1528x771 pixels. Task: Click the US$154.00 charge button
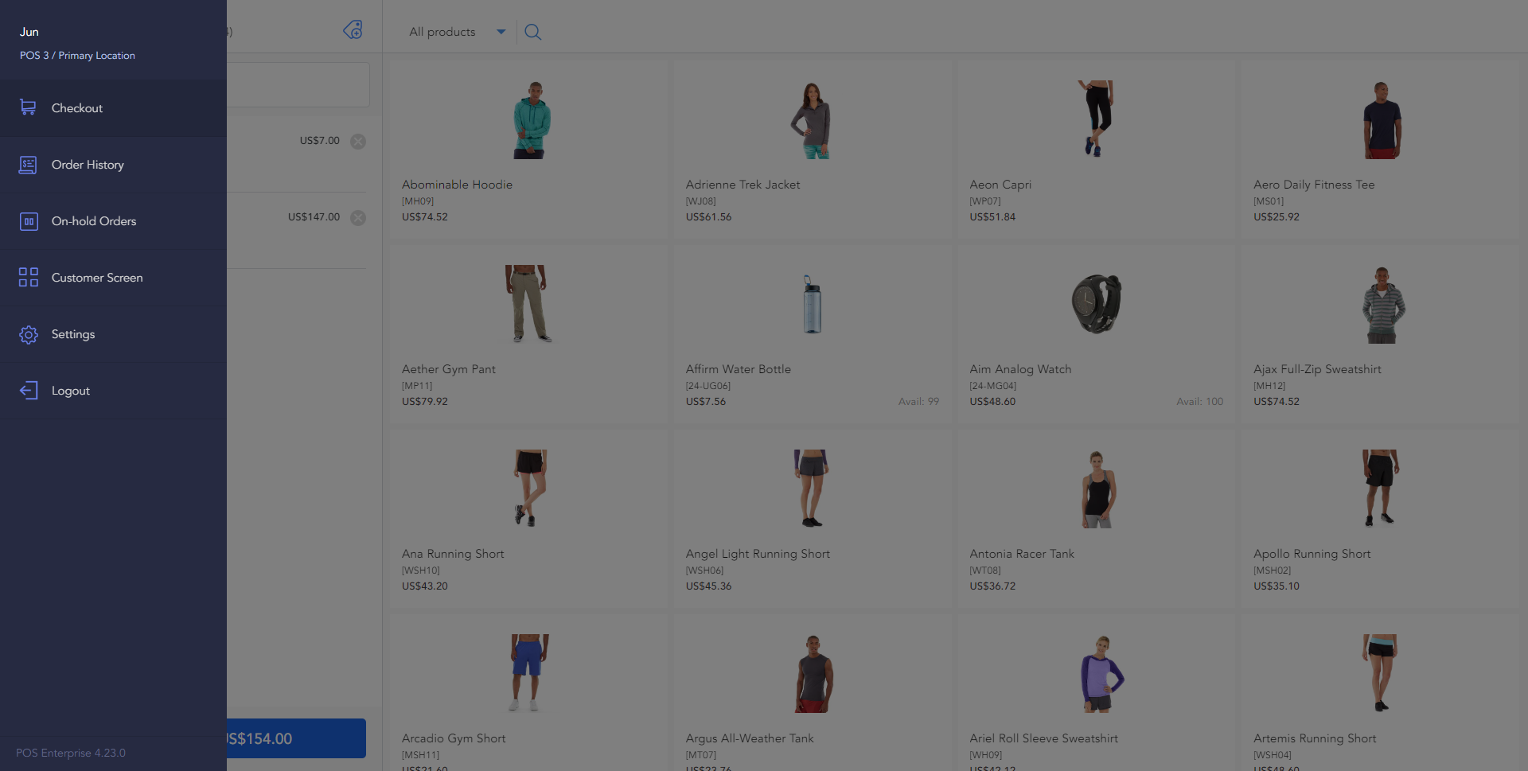pyautogui.click(x=296, y=738)
